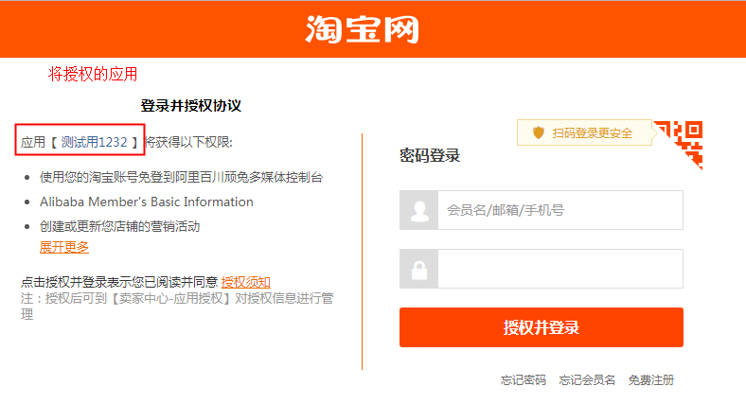Image resolution: width=746 pixels, height=404 pixels.
Task: Click the 创建或更新您店铺的营销活动 permission item
Action: coord(120,226)
